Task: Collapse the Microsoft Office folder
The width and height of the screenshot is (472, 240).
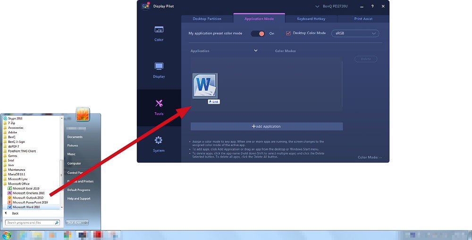Action: point(16,184)
